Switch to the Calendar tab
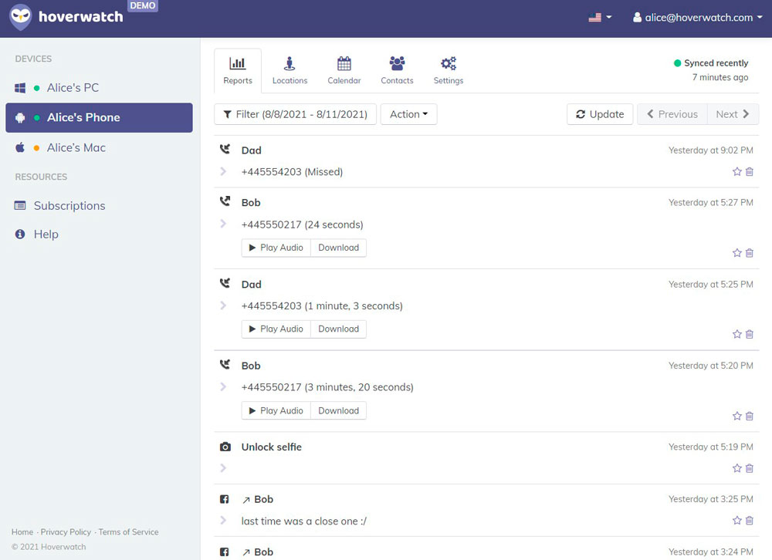This screenshot has width=772, height=560. tap(344, 71)
